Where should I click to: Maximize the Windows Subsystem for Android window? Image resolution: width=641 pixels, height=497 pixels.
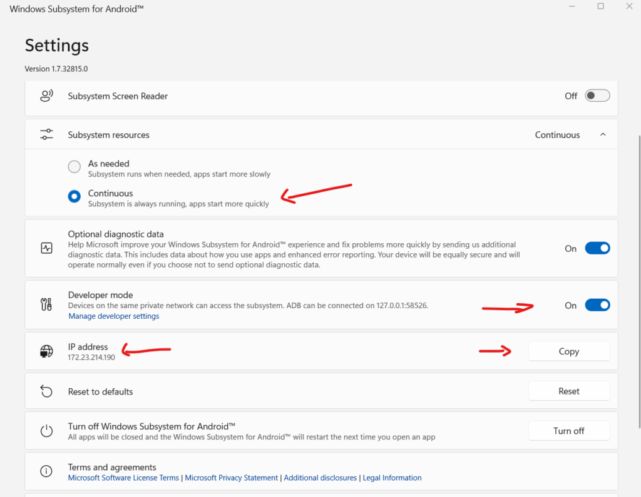click(x=600, y=6)
